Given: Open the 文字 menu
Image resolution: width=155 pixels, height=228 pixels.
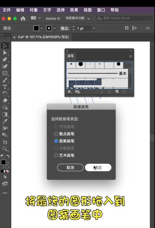Looking at the screenshot, I should tap(47, 10).
